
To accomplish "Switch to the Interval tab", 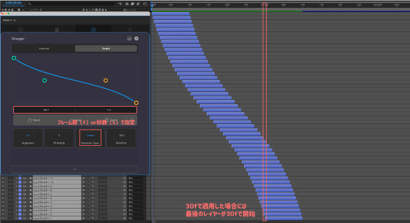I will pyautogui.click(x=43, y=49).
